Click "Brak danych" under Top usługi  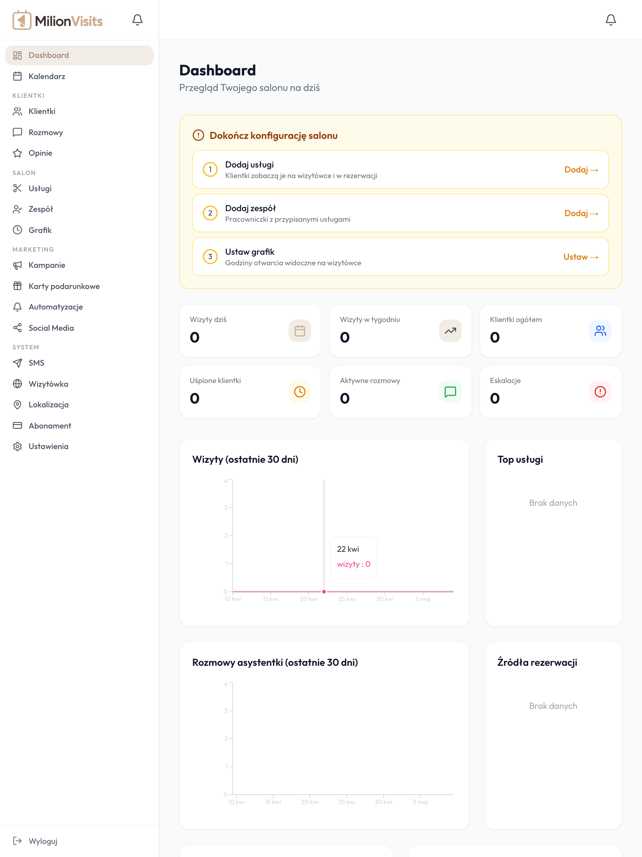tap(553, 503)
